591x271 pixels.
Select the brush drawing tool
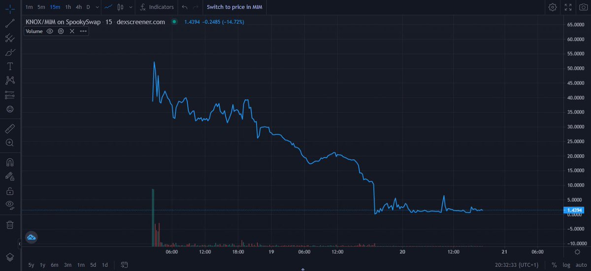tap(9, 52)
